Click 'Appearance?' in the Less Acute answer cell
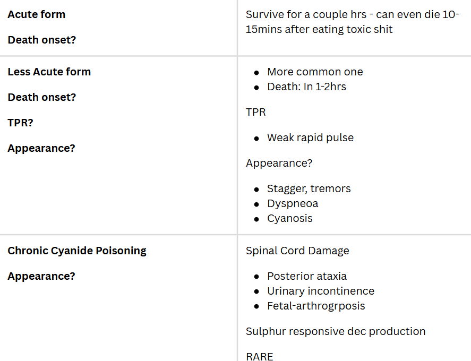This screenshot has height=361, width=471. pos(279,163)
